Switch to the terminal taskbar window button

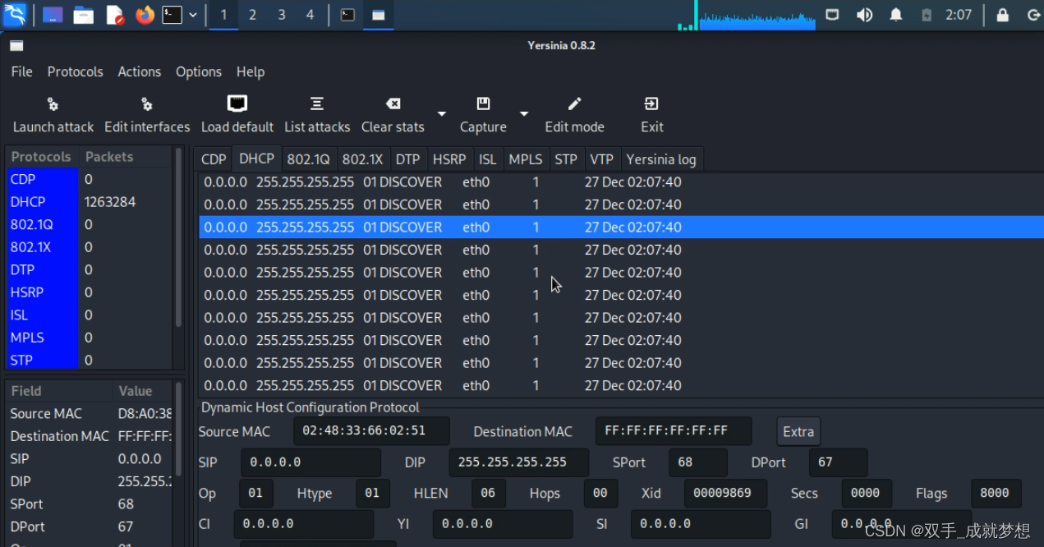[x=347, y=15]
